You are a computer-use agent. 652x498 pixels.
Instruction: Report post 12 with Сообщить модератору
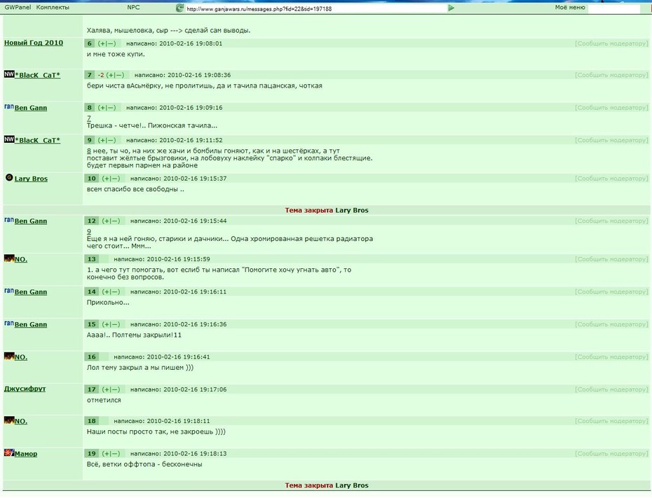pos(611,221)
